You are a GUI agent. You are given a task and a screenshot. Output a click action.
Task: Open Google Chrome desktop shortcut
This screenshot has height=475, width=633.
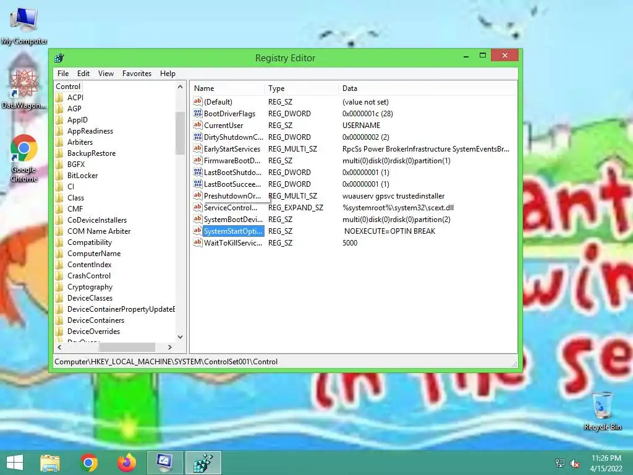pos(24,159)
